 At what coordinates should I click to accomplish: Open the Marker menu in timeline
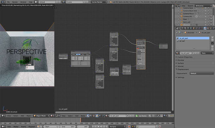click(16, 127)
